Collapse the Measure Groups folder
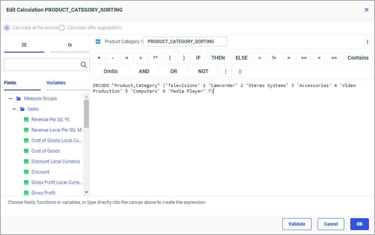 10,99
